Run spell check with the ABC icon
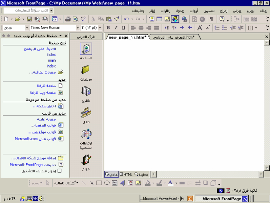This screenshot has height=203, width=270. [x=84, y=19]
